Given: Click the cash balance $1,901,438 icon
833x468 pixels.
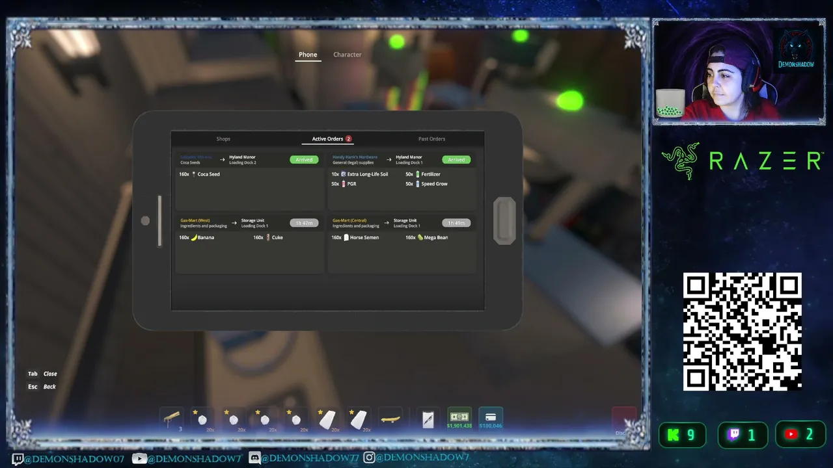Looking at the screenshot, I should coord(459,417).
